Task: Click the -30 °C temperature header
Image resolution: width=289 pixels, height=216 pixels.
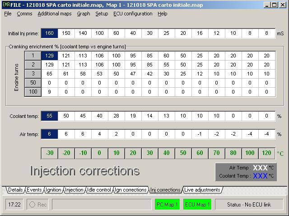Action: tap(49, 153)
